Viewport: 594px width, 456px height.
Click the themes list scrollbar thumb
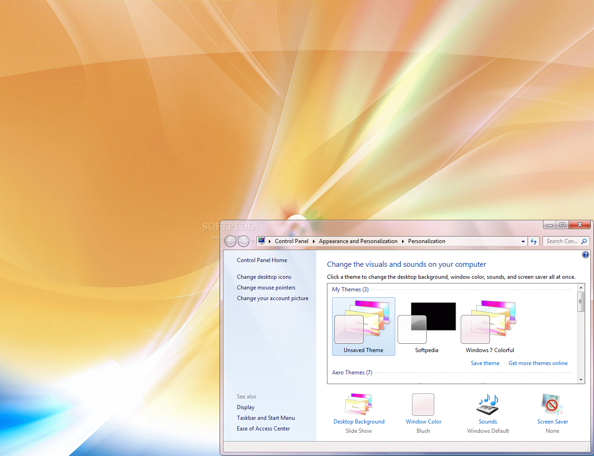click(x=581, y=302)
